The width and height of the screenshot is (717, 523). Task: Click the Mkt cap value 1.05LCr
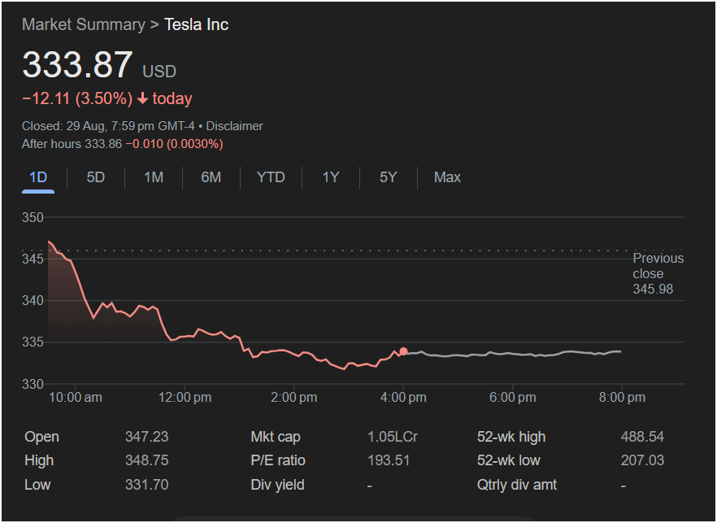coord(392,437)
